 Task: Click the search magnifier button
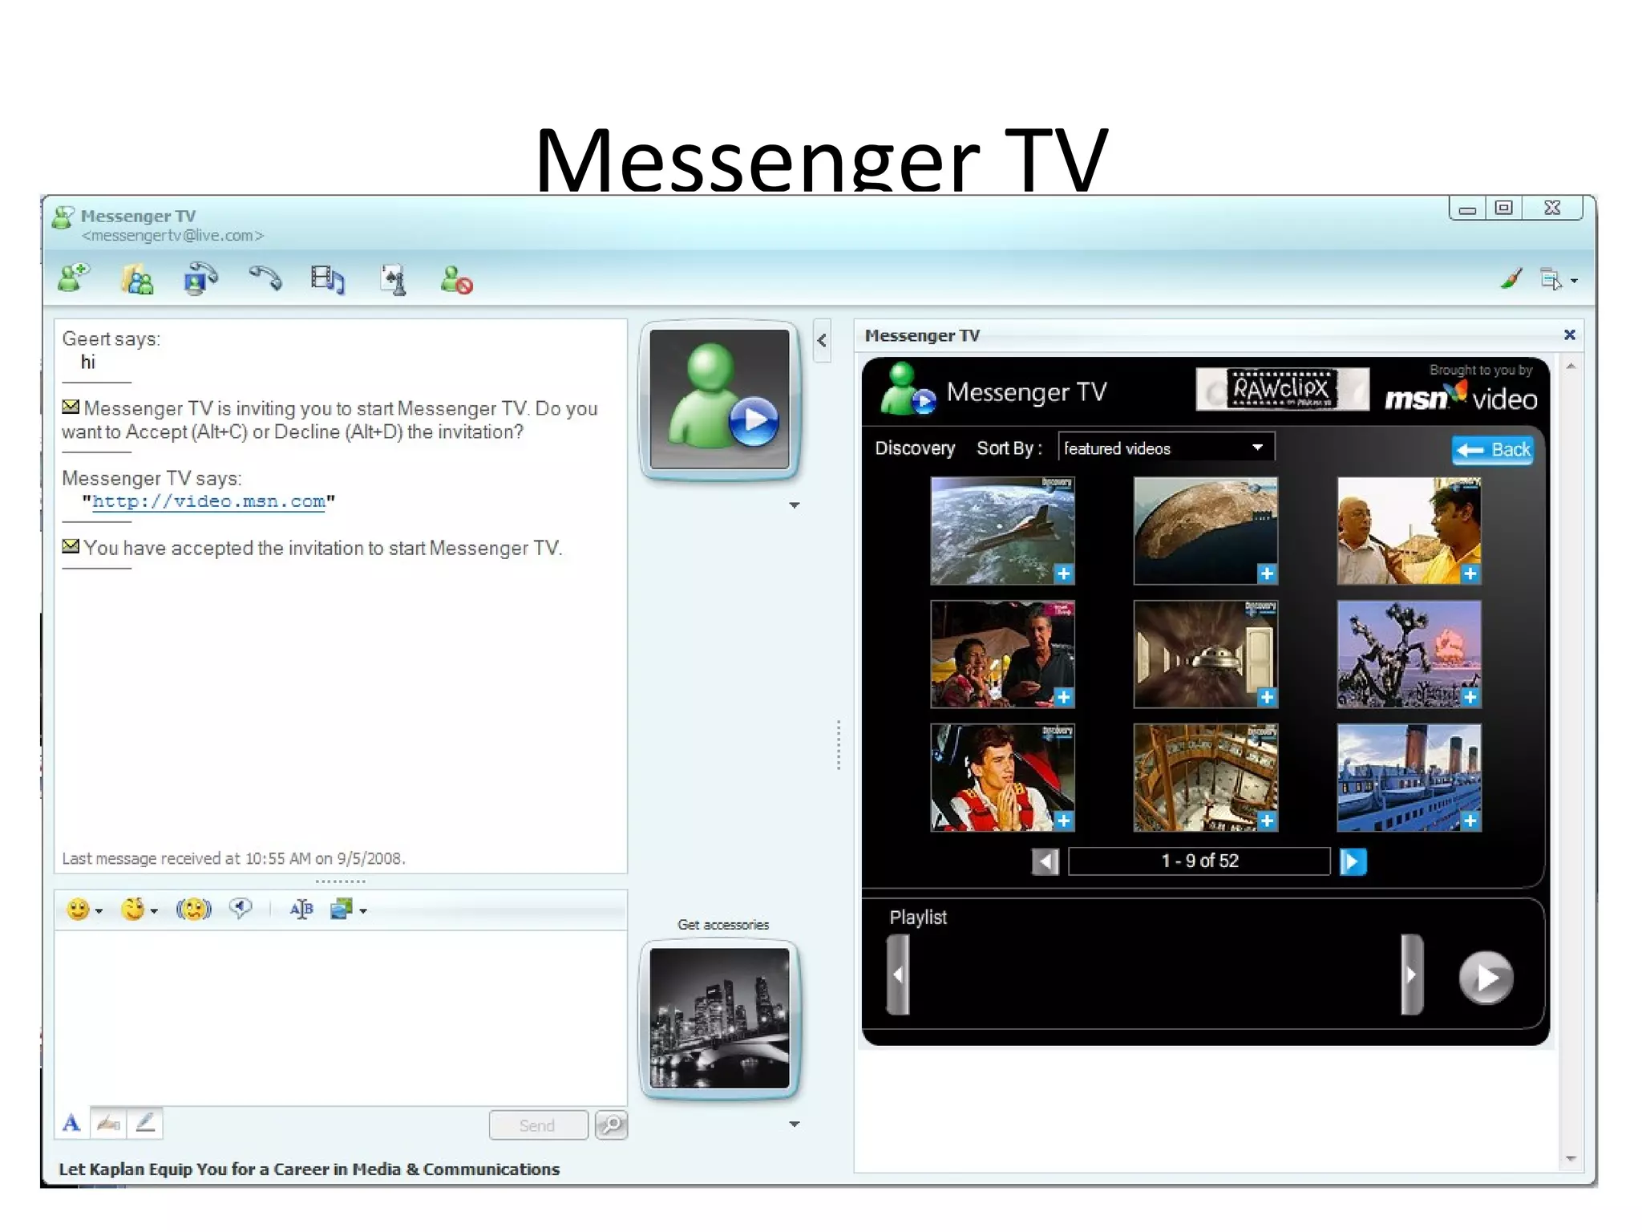coord(612,1125)
